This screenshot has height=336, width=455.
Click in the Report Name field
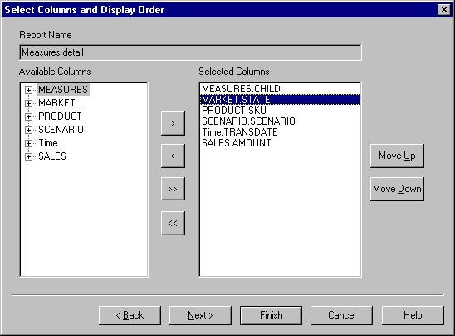[x=190, y=52]
